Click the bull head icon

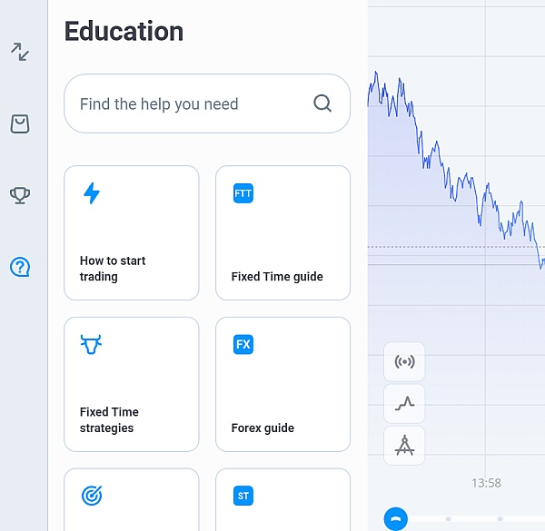[92, 345]
